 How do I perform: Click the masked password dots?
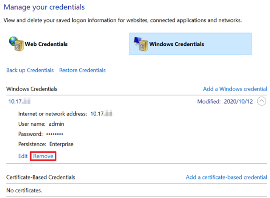click(x=54, y=134)
